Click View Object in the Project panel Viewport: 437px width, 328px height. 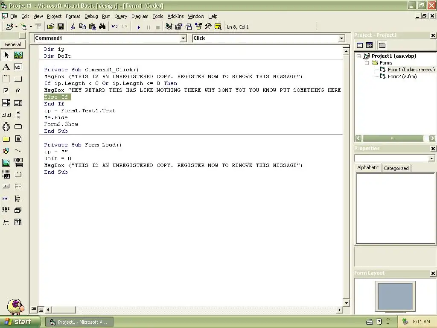pyautogui.click(x=369, y=45)
